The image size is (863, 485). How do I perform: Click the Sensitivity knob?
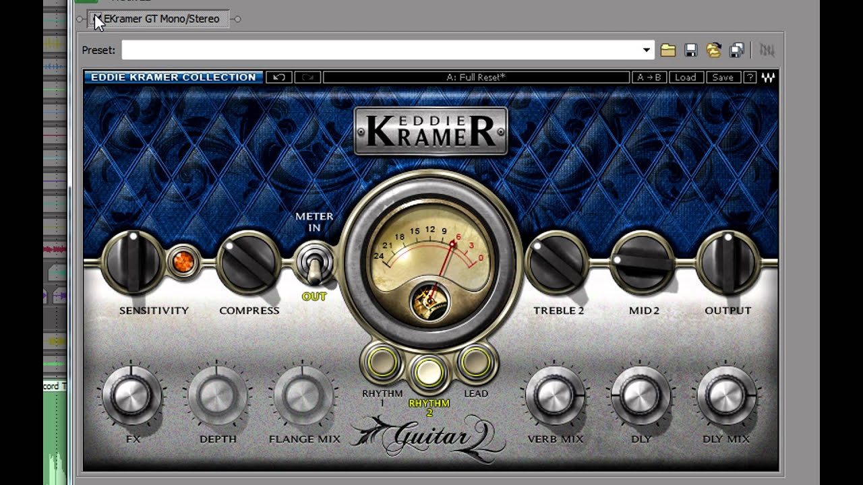(133, 261)
